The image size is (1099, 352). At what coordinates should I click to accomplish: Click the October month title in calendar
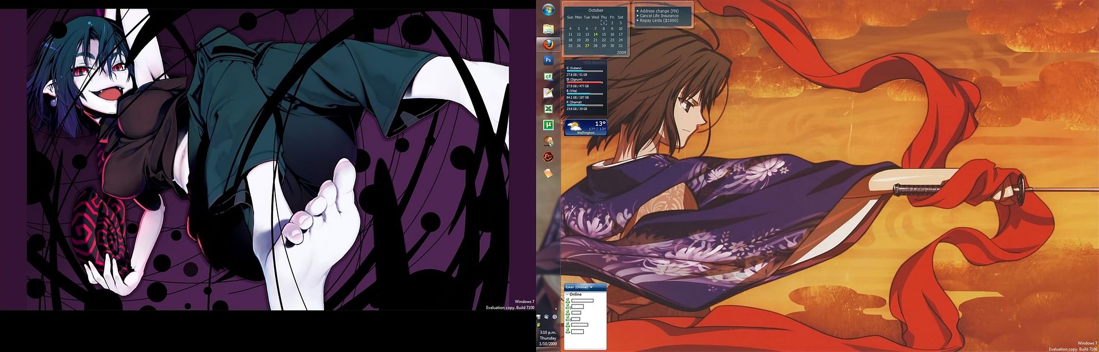[x=596, y=10]
